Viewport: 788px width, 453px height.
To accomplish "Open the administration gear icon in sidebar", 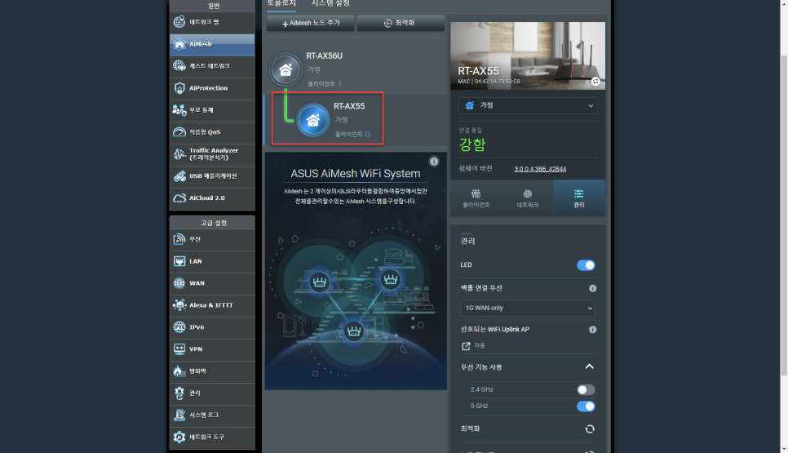I will pos(179,393).
